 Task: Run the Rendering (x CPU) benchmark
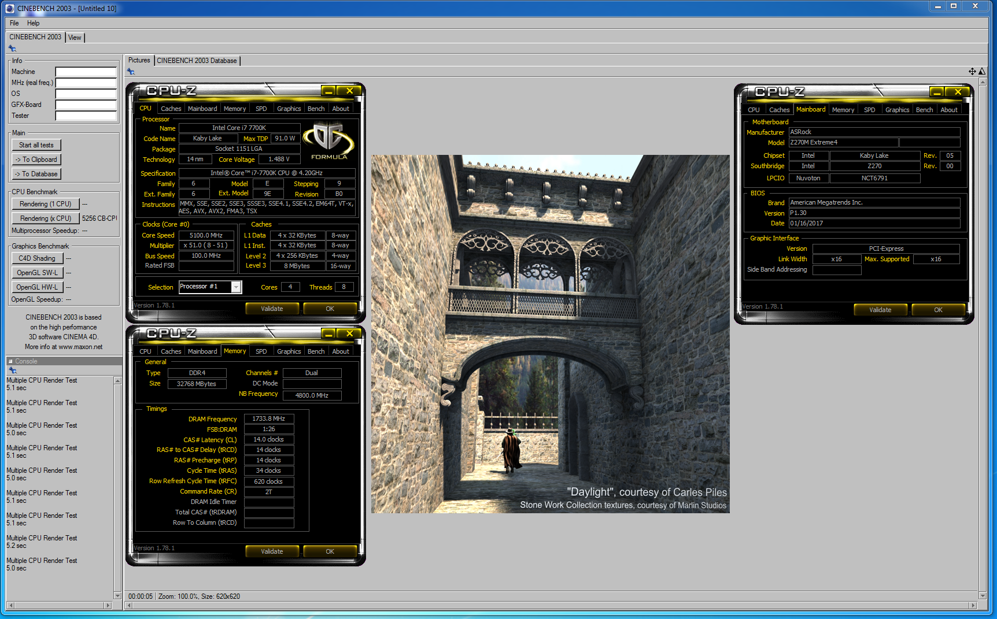(46, 218)
